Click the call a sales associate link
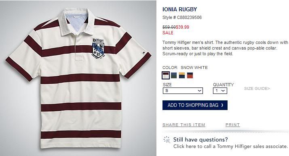This screenshot has width=289, height=156. click(x=230, y=146)
